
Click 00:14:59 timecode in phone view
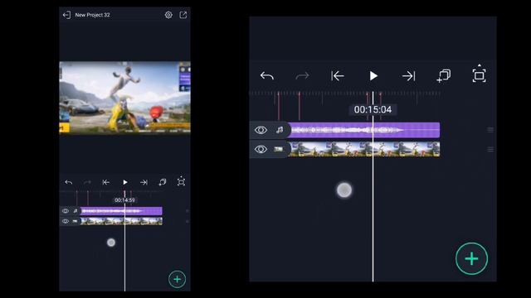coord(124,200)
